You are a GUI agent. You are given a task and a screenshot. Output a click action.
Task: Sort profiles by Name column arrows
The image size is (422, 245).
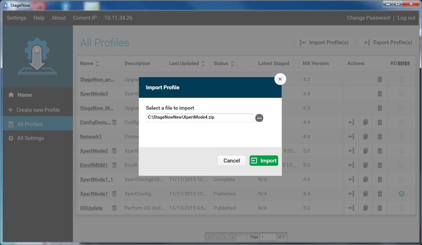(x=98, y=64)
